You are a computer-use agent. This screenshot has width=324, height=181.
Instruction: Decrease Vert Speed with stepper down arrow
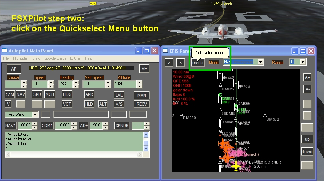click(x=108, y=86)
